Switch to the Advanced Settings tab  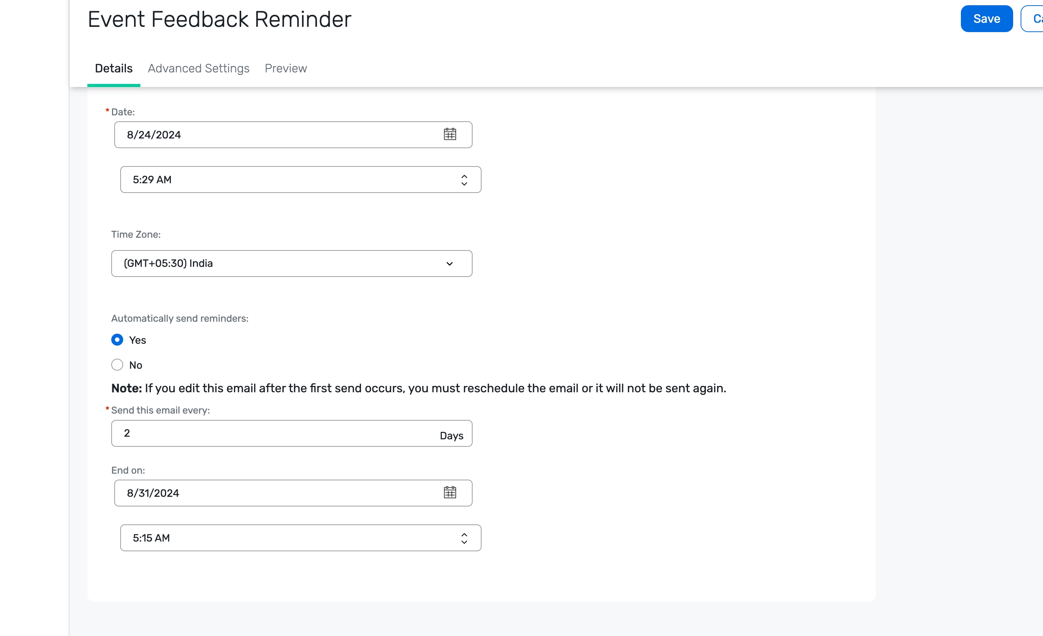point(199,68)
